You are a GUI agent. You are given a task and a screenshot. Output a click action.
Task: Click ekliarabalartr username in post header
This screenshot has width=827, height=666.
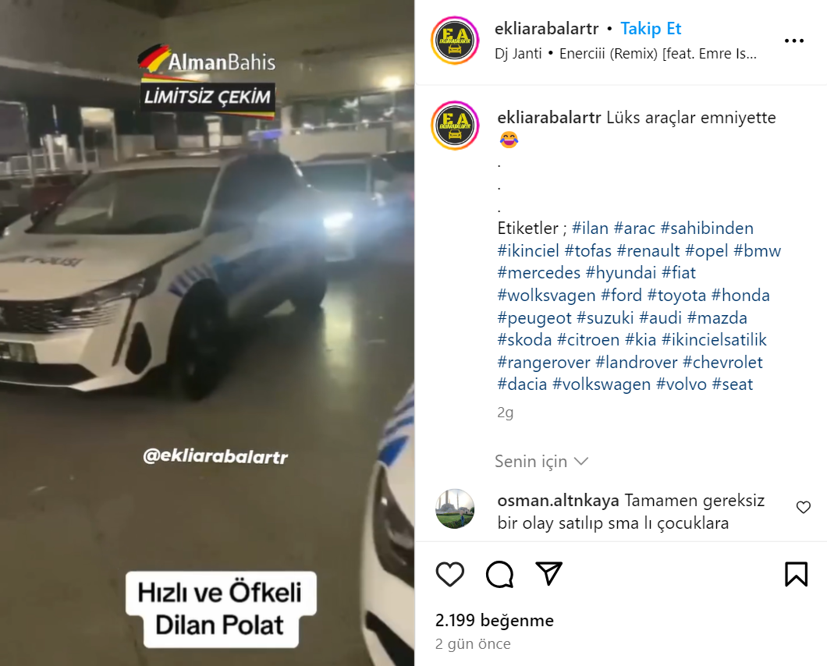coord(546,29)
